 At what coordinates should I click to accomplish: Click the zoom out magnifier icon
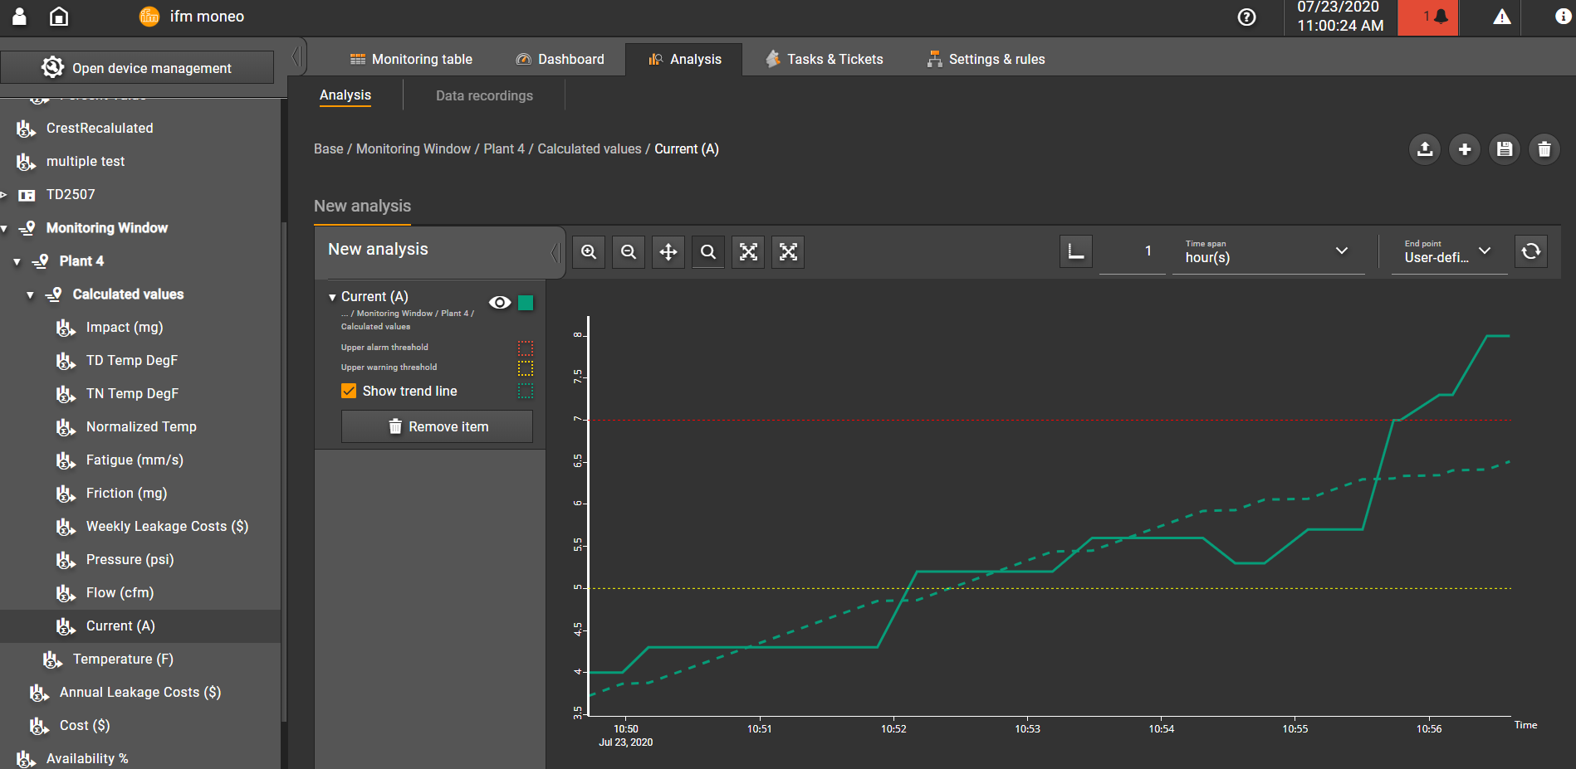pos(629,252)
